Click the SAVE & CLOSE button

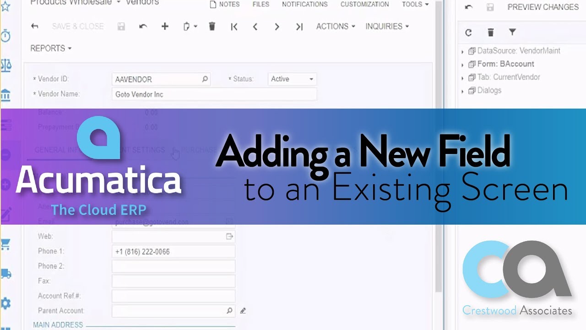[x=78, y=26]
